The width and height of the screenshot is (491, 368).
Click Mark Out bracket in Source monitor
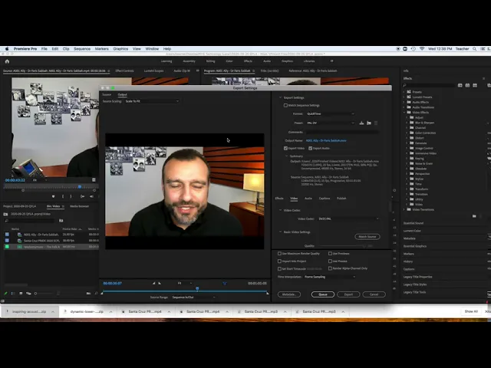click(x=71, y=196)
